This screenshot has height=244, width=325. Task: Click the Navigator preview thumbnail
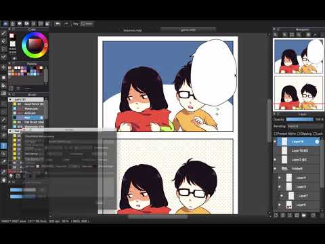(298, 75)
